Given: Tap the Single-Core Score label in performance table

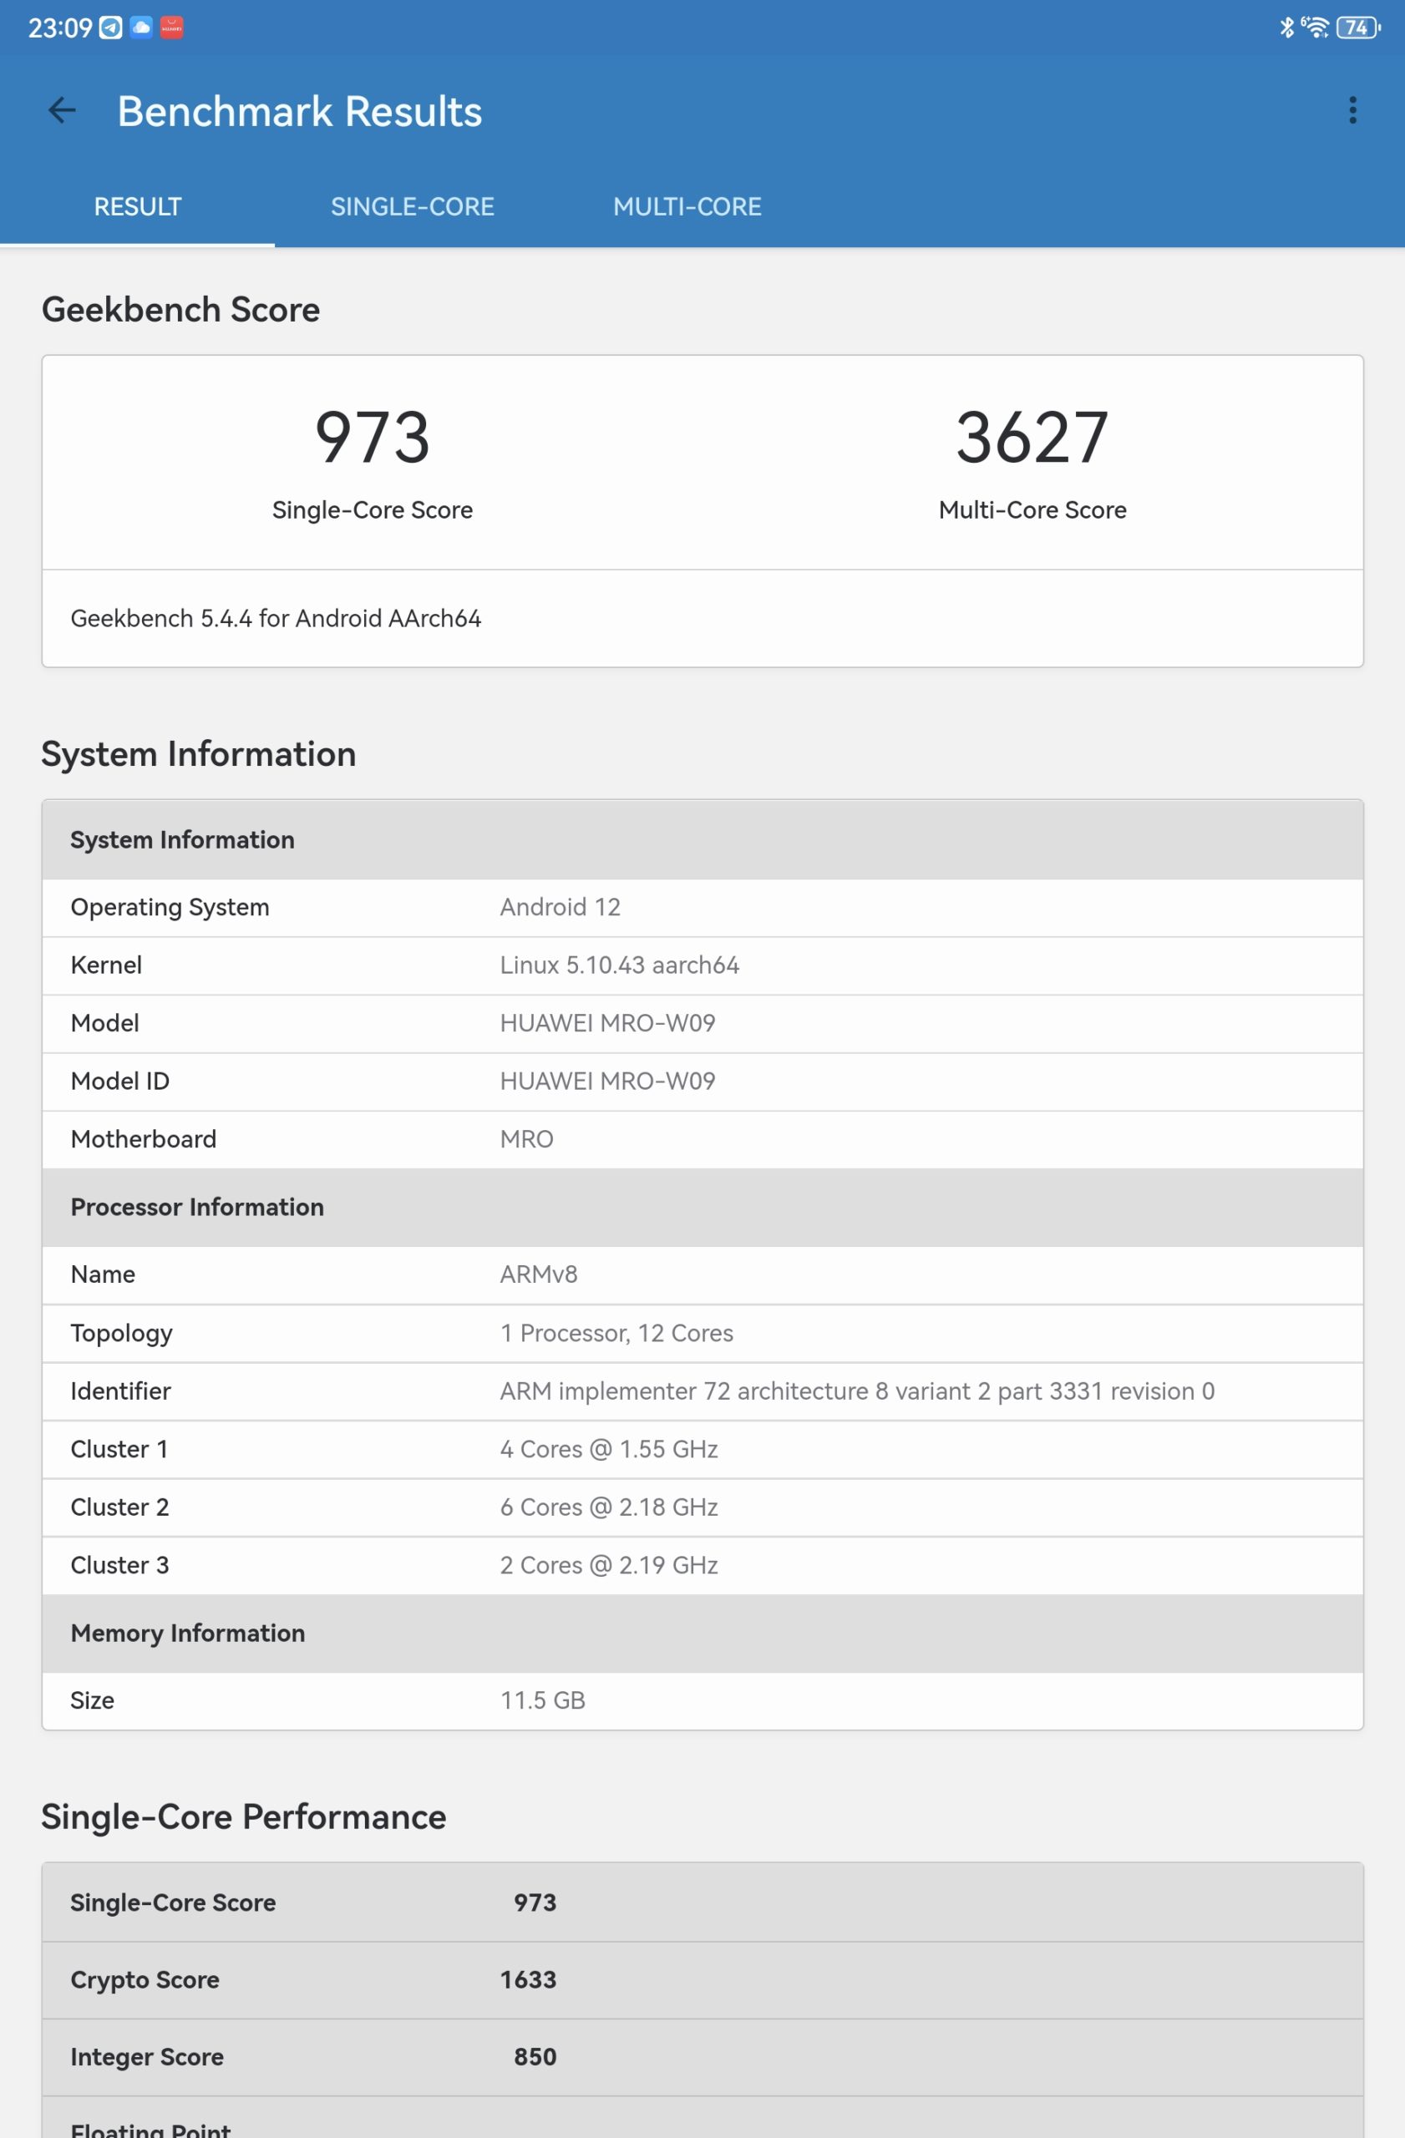Looking at the screenshot, I should 174,1902.
